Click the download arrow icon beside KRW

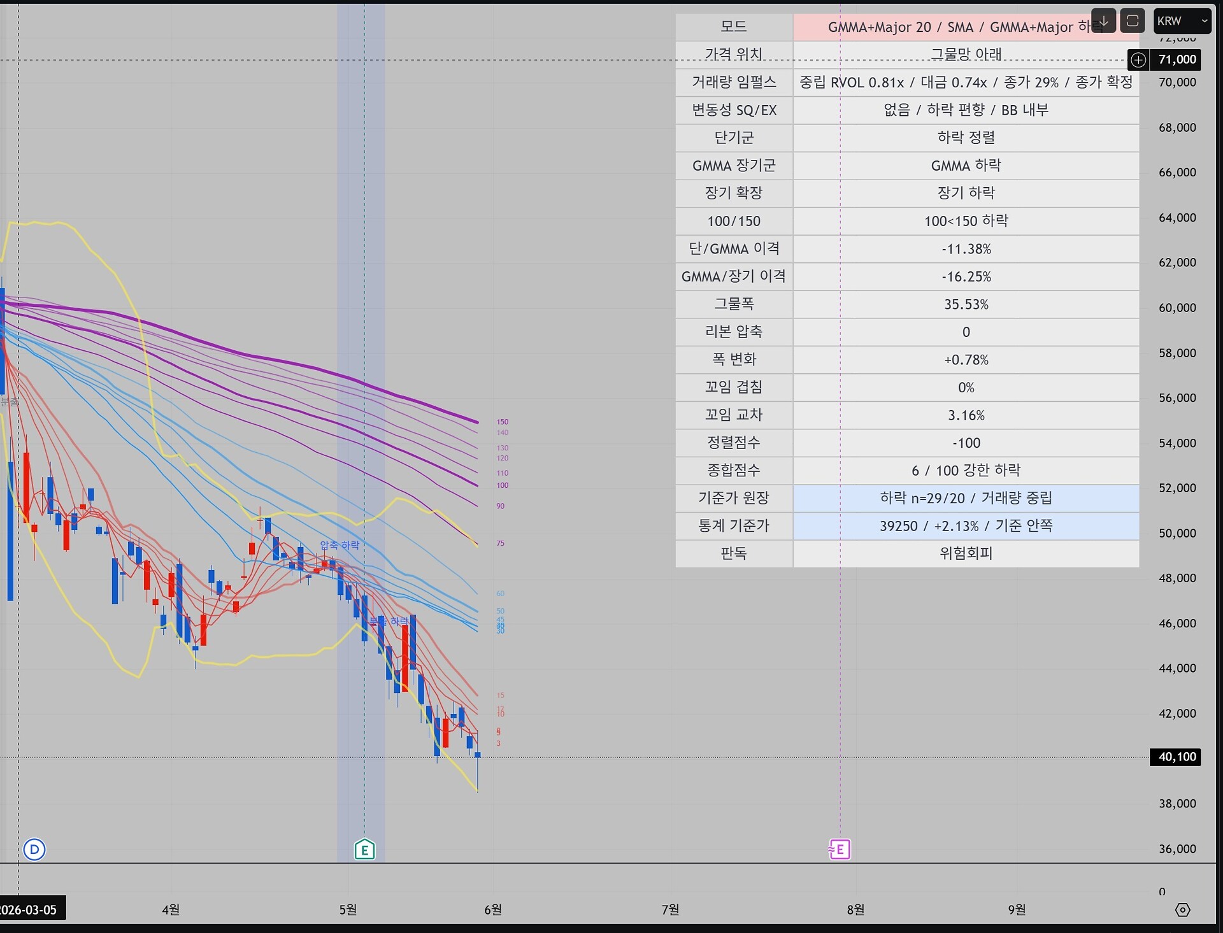[1103, 21]
